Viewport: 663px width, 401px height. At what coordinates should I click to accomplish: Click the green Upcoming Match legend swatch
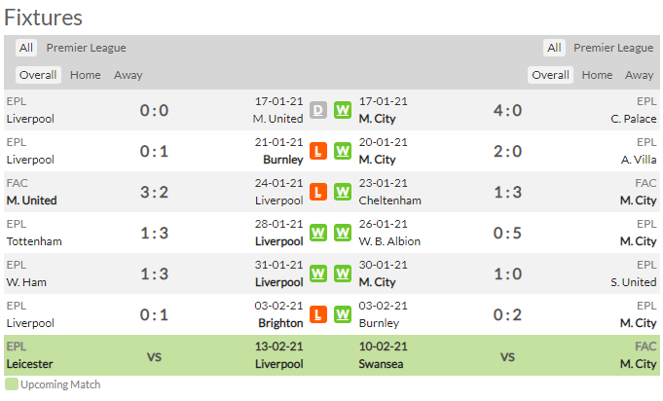pos(12,384)
